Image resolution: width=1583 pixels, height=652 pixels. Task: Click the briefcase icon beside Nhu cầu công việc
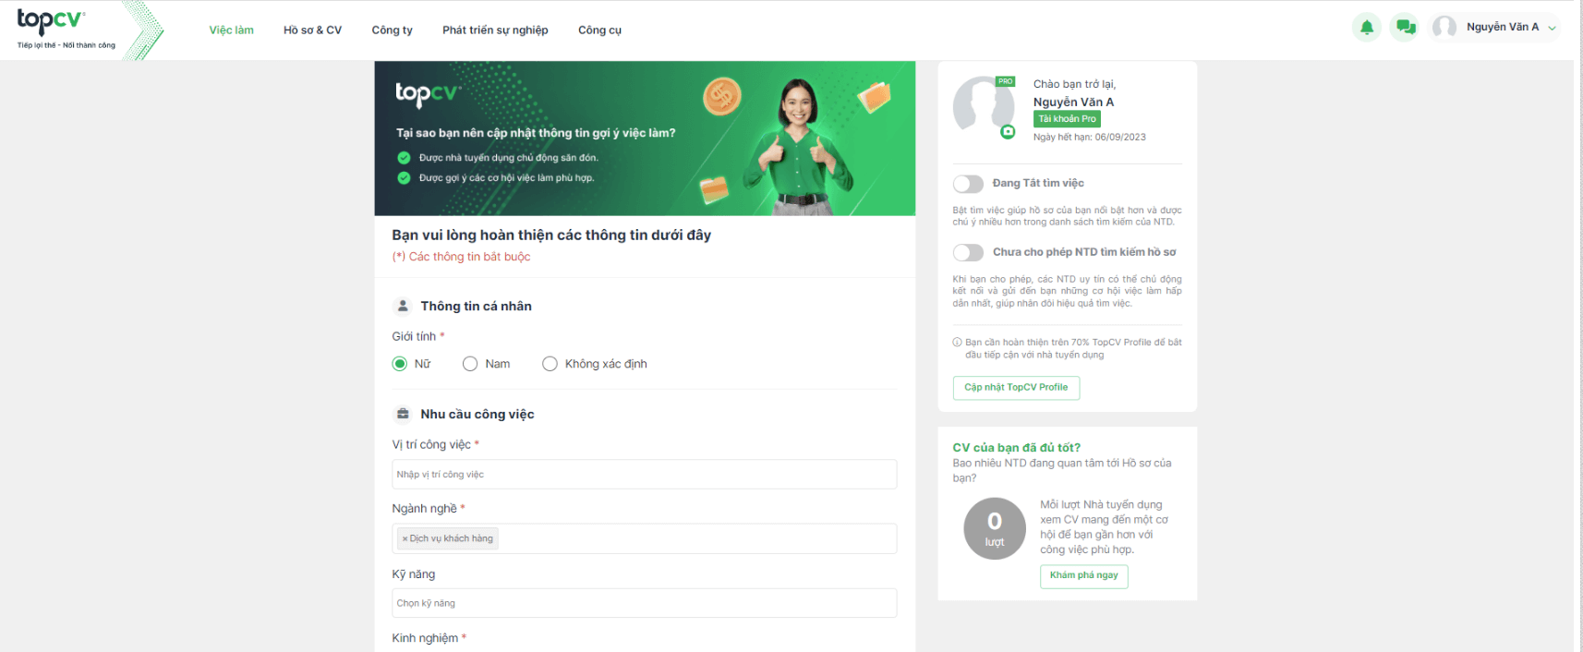[x=403, y=414]
